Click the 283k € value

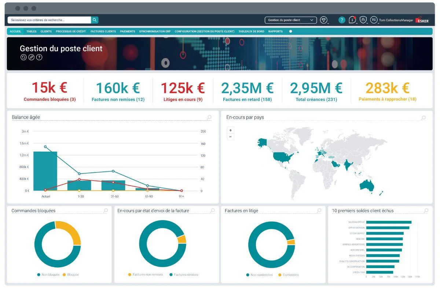click(x=388, y=88)
